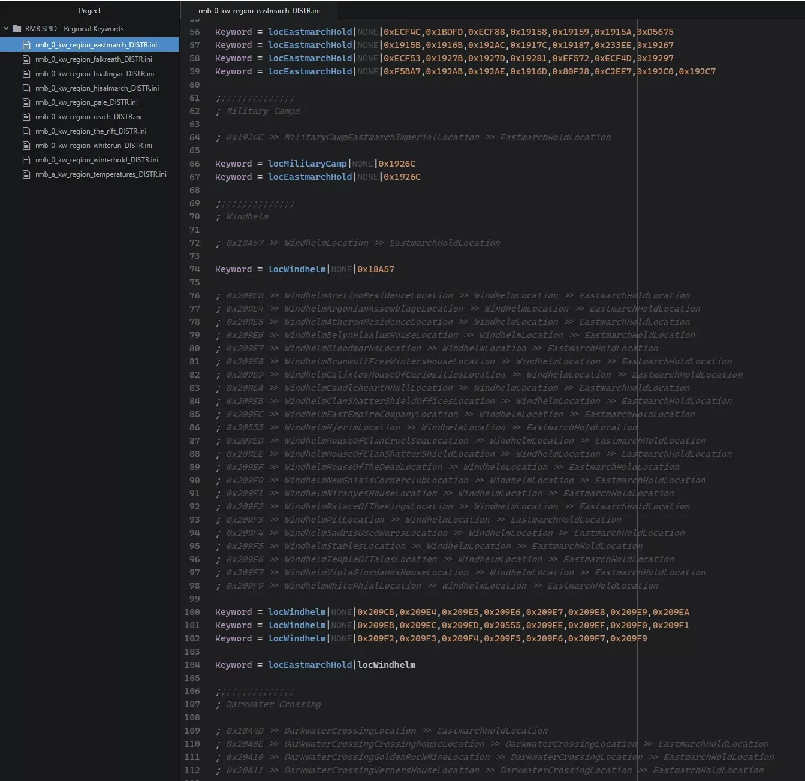805x781 pixels.
Task: Click file icon of rmb_0_kw_region_pale_DISTR.ini
Action: (x=26, y=102)
